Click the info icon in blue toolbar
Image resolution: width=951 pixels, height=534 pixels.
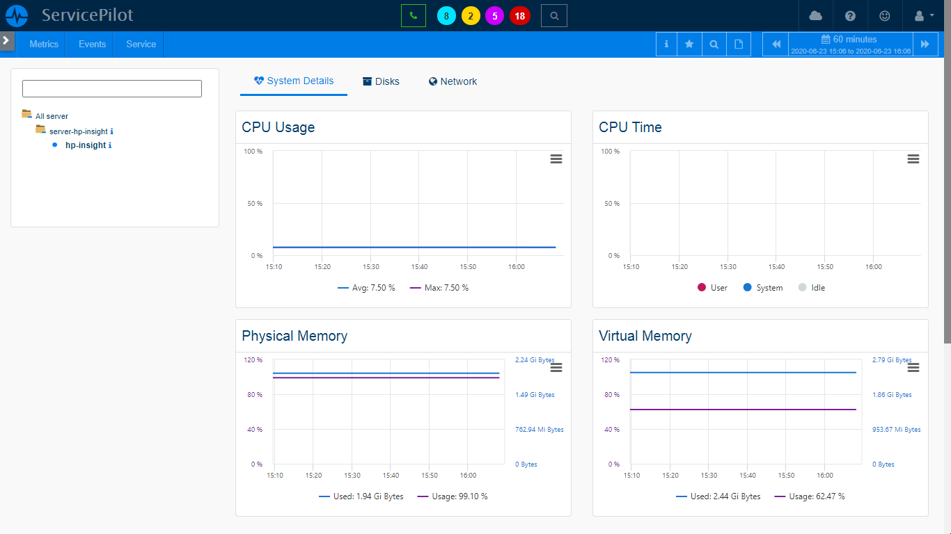666,44
